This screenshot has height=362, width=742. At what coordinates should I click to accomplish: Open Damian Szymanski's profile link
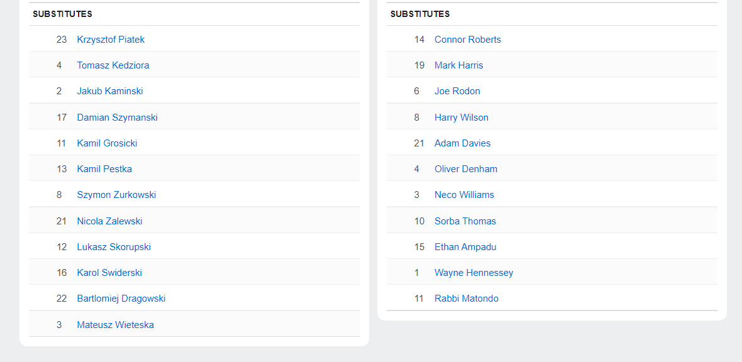coord(117,118)
